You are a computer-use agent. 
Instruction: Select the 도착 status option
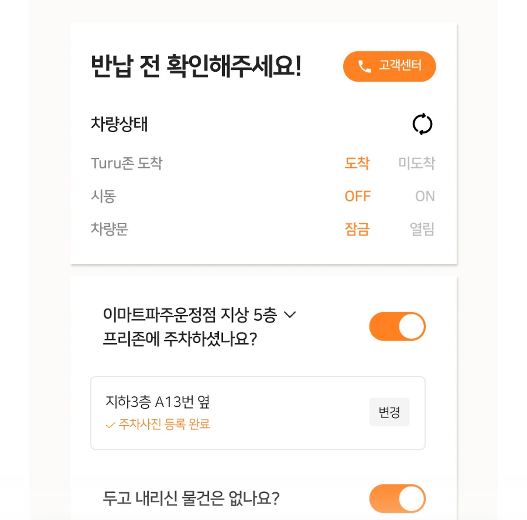[357, 162]
